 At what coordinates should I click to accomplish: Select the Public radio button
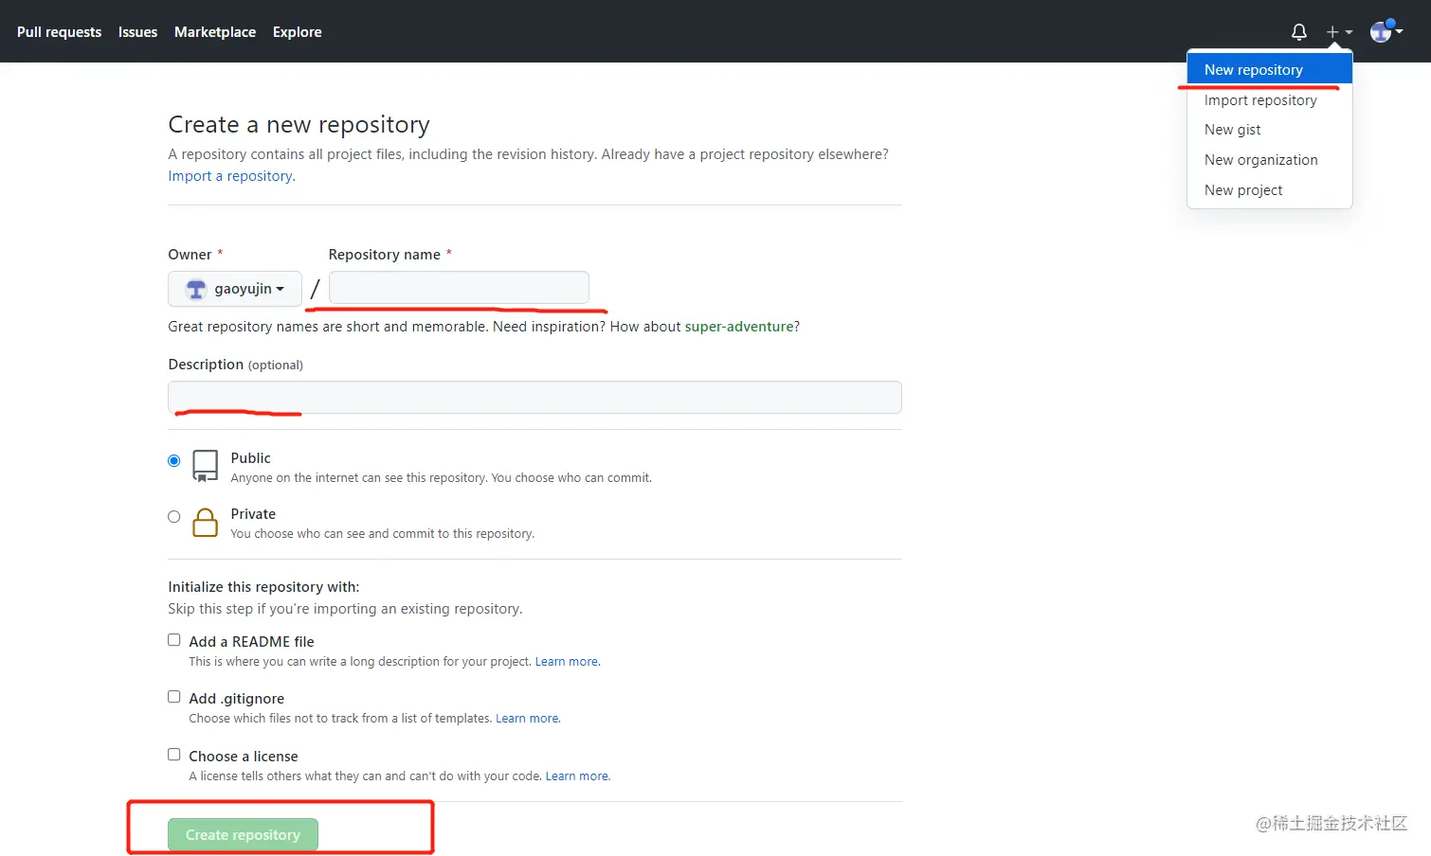[174, 461]
